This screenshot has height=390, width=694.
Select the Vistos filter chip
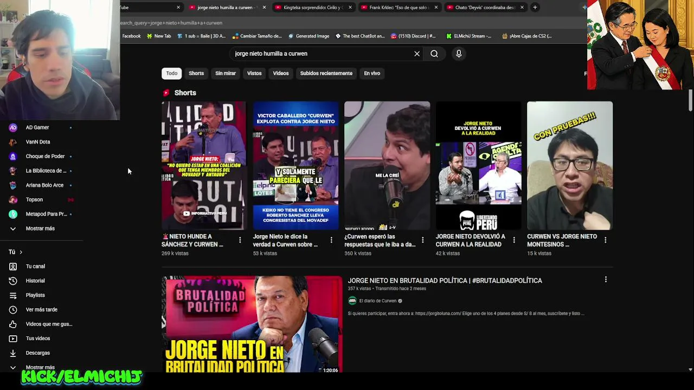[x=254, y=73]
